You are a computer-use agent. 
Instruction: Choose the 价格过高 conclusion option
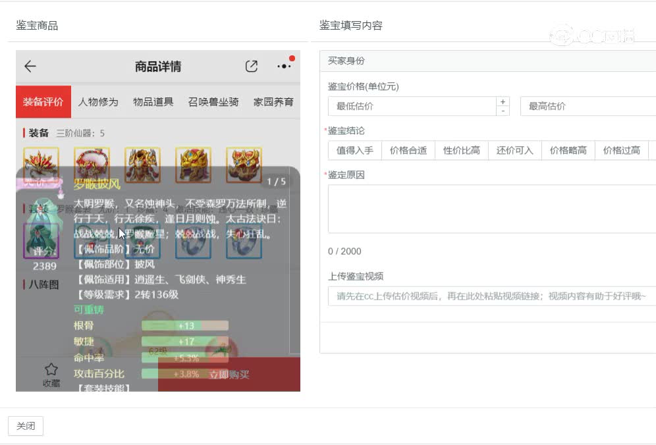pyautogui.click(x=622, y=151)
